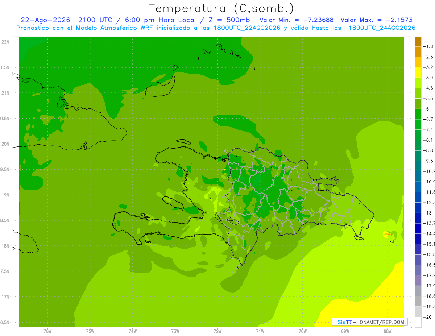The height and width of the screenshot is (336, 435).
Task: Click the 72W longitude axis label
Action: [x=217, y=331]
